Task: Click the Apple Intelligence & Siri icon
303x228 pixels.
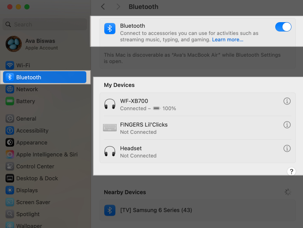Action: coord(10,155)
